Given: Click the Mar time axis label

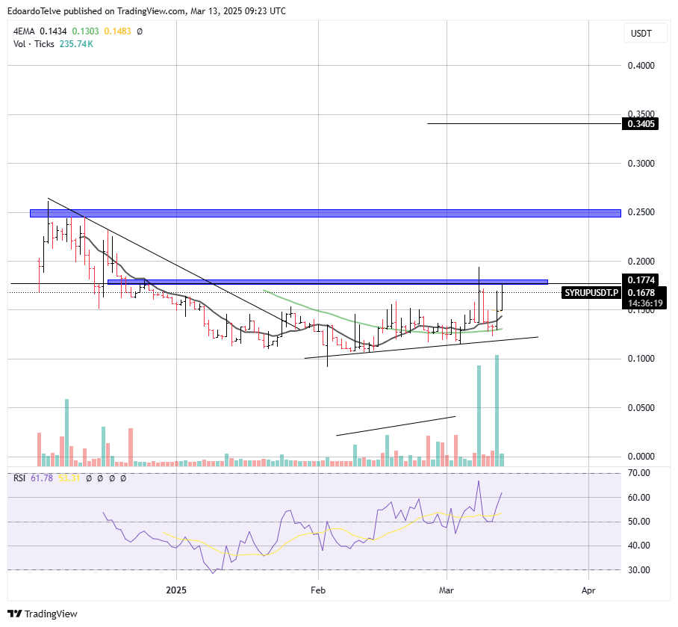Looking at the screenshot, I should [x=447, y=590].
